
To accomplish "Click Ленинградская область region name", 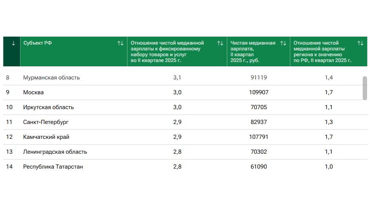I will point(55,152).
